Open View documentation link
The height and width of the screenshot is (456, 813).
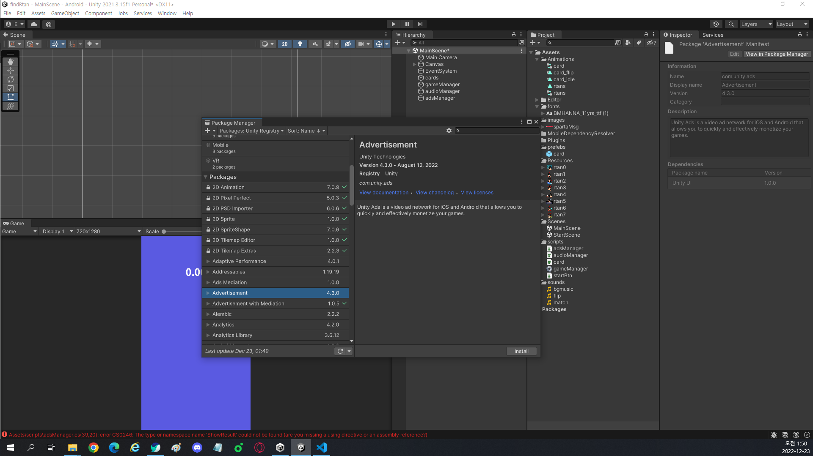[384, 193]
